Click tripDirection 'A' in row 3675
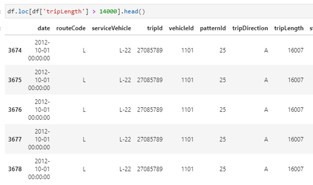Image resolution: width=313 pixels, height=185 pixels. pos(266,80)
